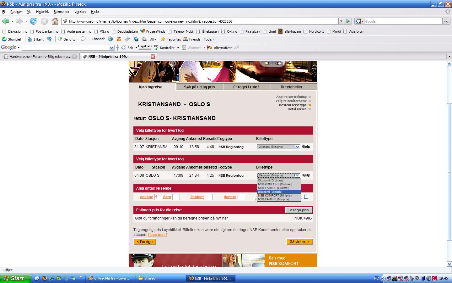The height and width of the screenshot is (283, 452).
Task: Click the Gå videre > button
Action: (299, 242)
